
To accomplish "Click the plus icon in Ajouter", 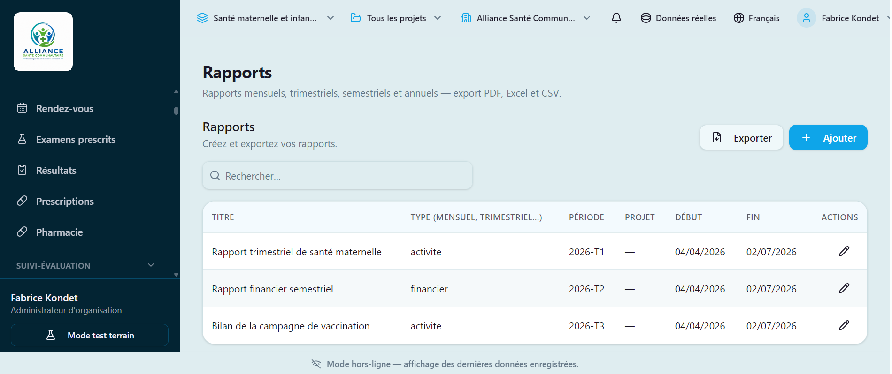I will click(806, 137).
